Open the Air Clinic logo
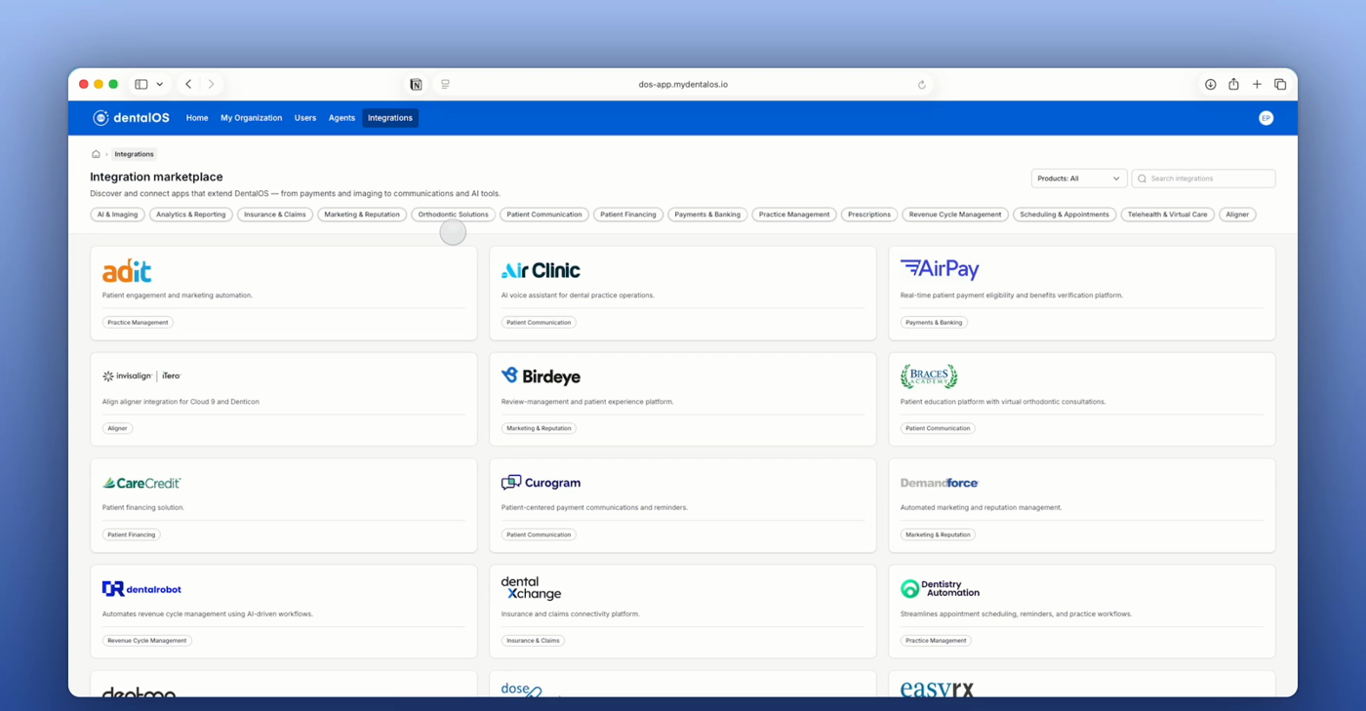 click(541, 270)
